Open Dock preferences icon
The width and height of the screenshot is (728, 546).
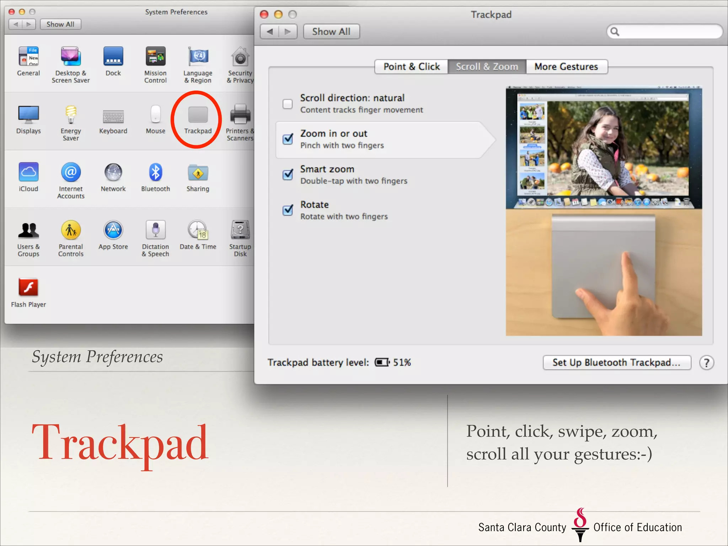(113, 56)
